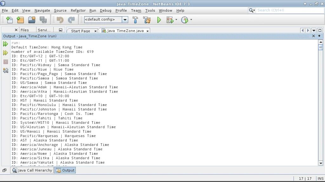Focus the Search (Ctrl+I) field
This screenshot has height=182, width=325.
[290, 10]
